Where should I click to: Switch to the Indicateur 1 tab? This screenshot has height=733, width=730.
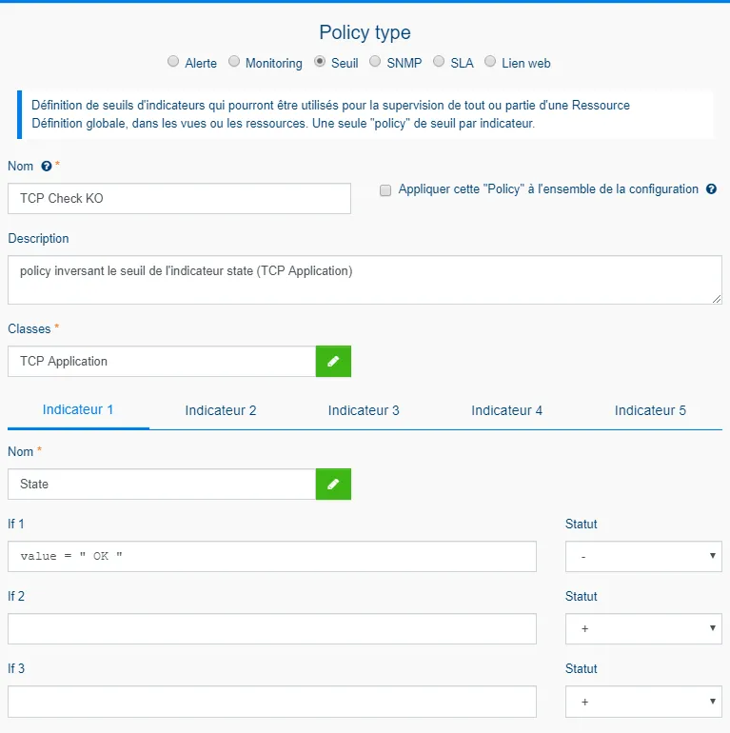(x=78, y=410)
